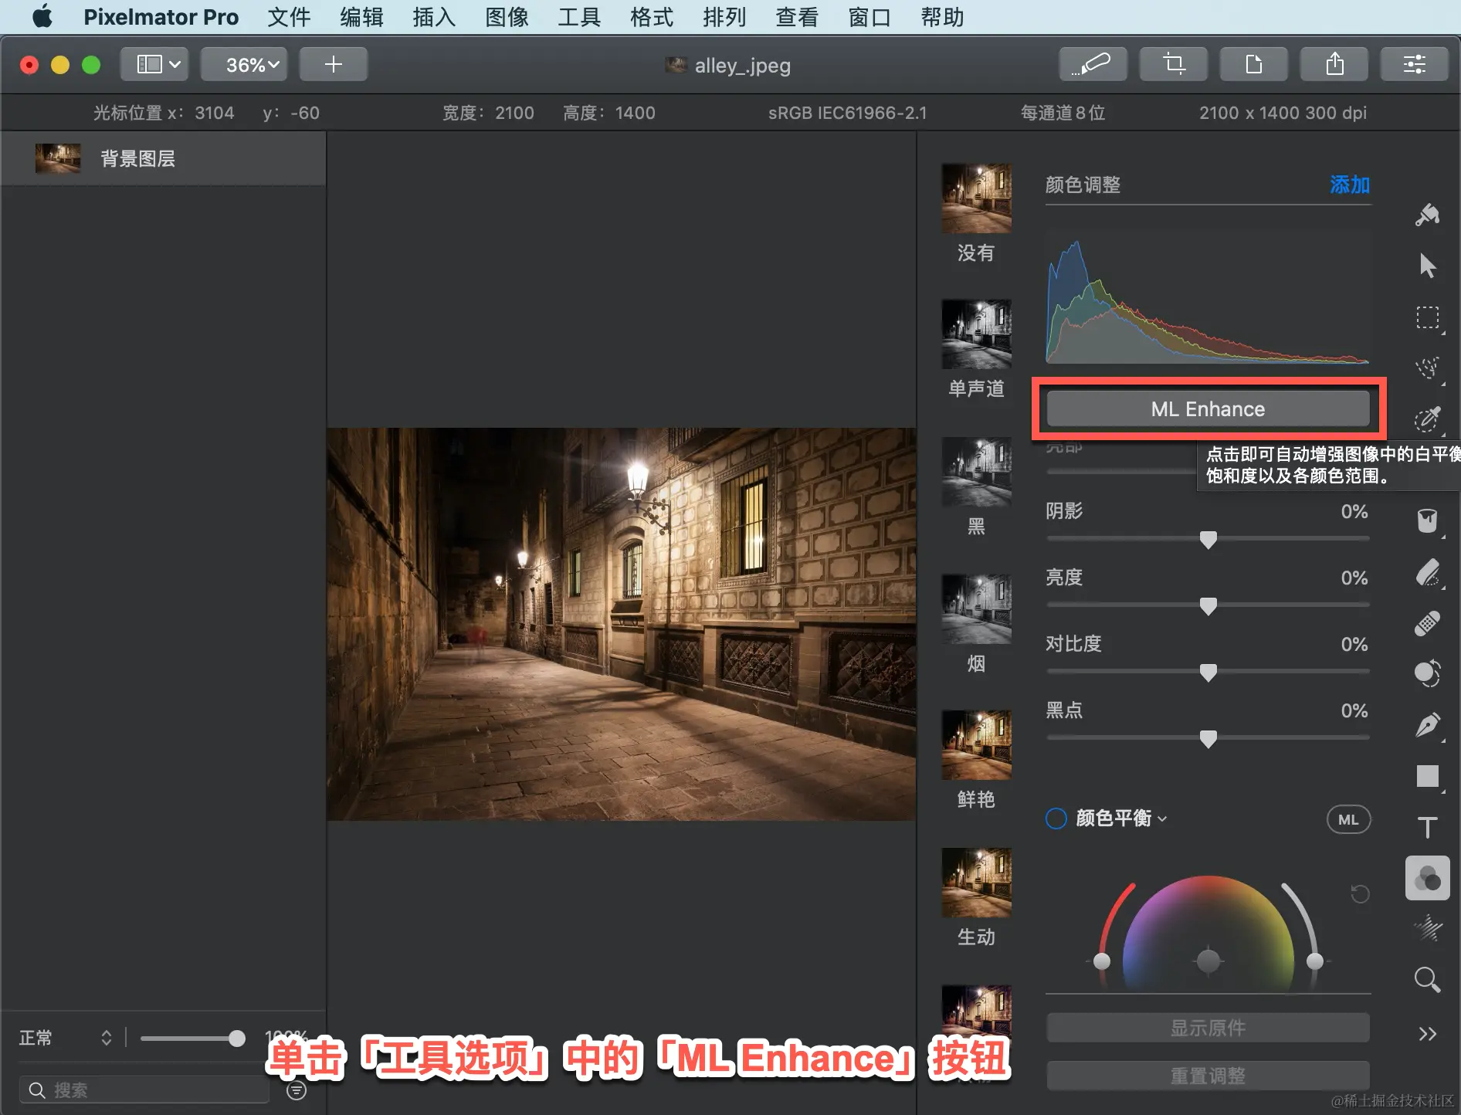1461x1115 pixels.
Task: Select the Arrange arrow tool
Action: click(x=1427, y=266)
